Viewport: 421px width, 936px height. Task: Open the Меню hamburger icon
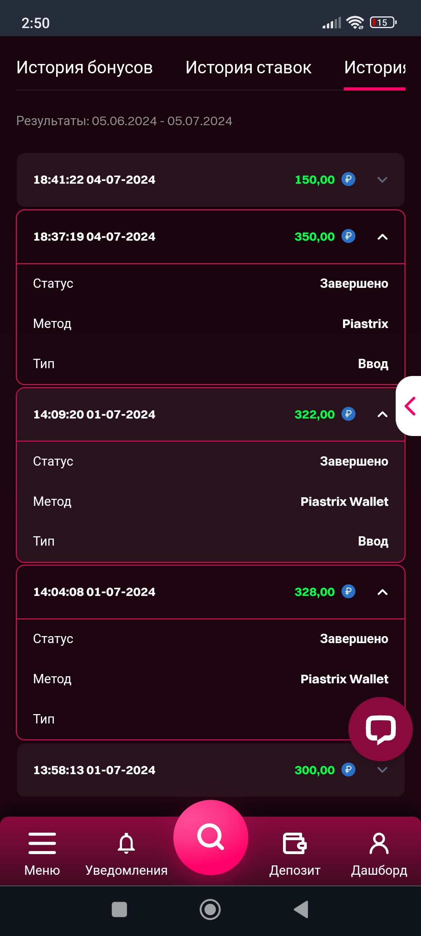pyautogui.click(x=42, y=843)
